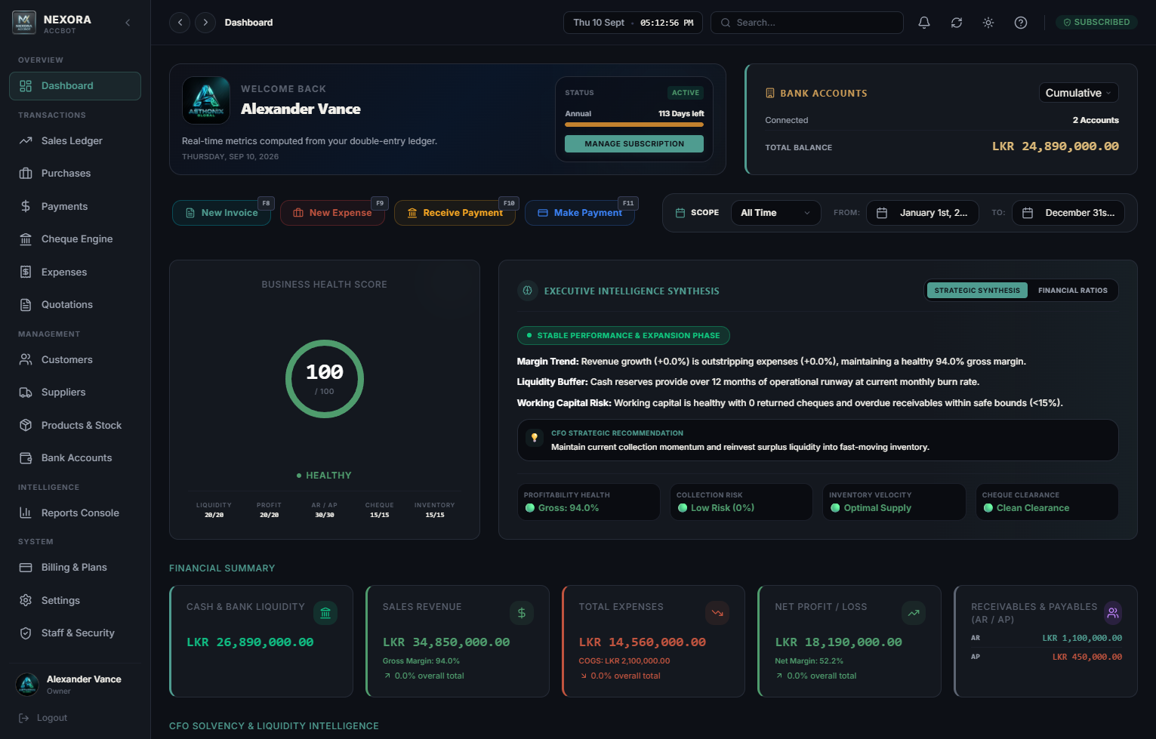Open Products & Stock
The width and height of the screenshot is (1156, 739).
click(x=75, y=426)
